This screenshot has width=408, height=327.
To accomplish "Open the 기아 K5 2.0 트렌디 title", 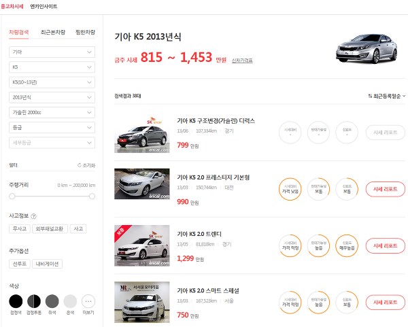I will click(199, 234).
